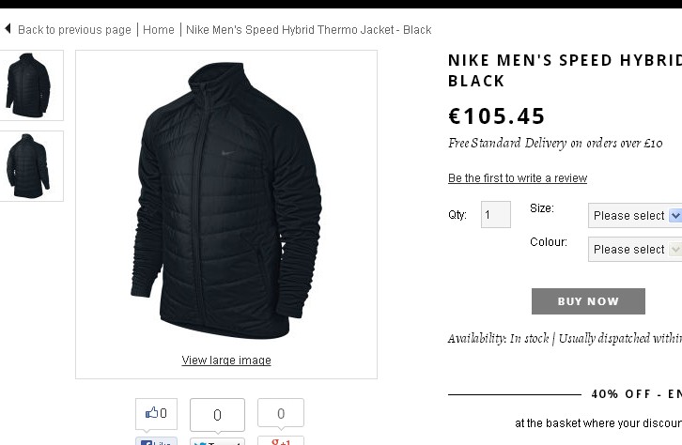Click the Google +1 count bubble

[280, 413]
